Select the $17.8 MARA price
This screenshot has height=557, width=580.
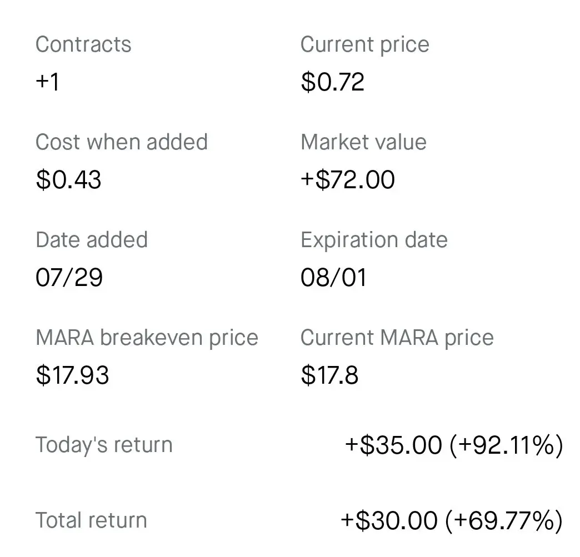[x=329, y=375]
